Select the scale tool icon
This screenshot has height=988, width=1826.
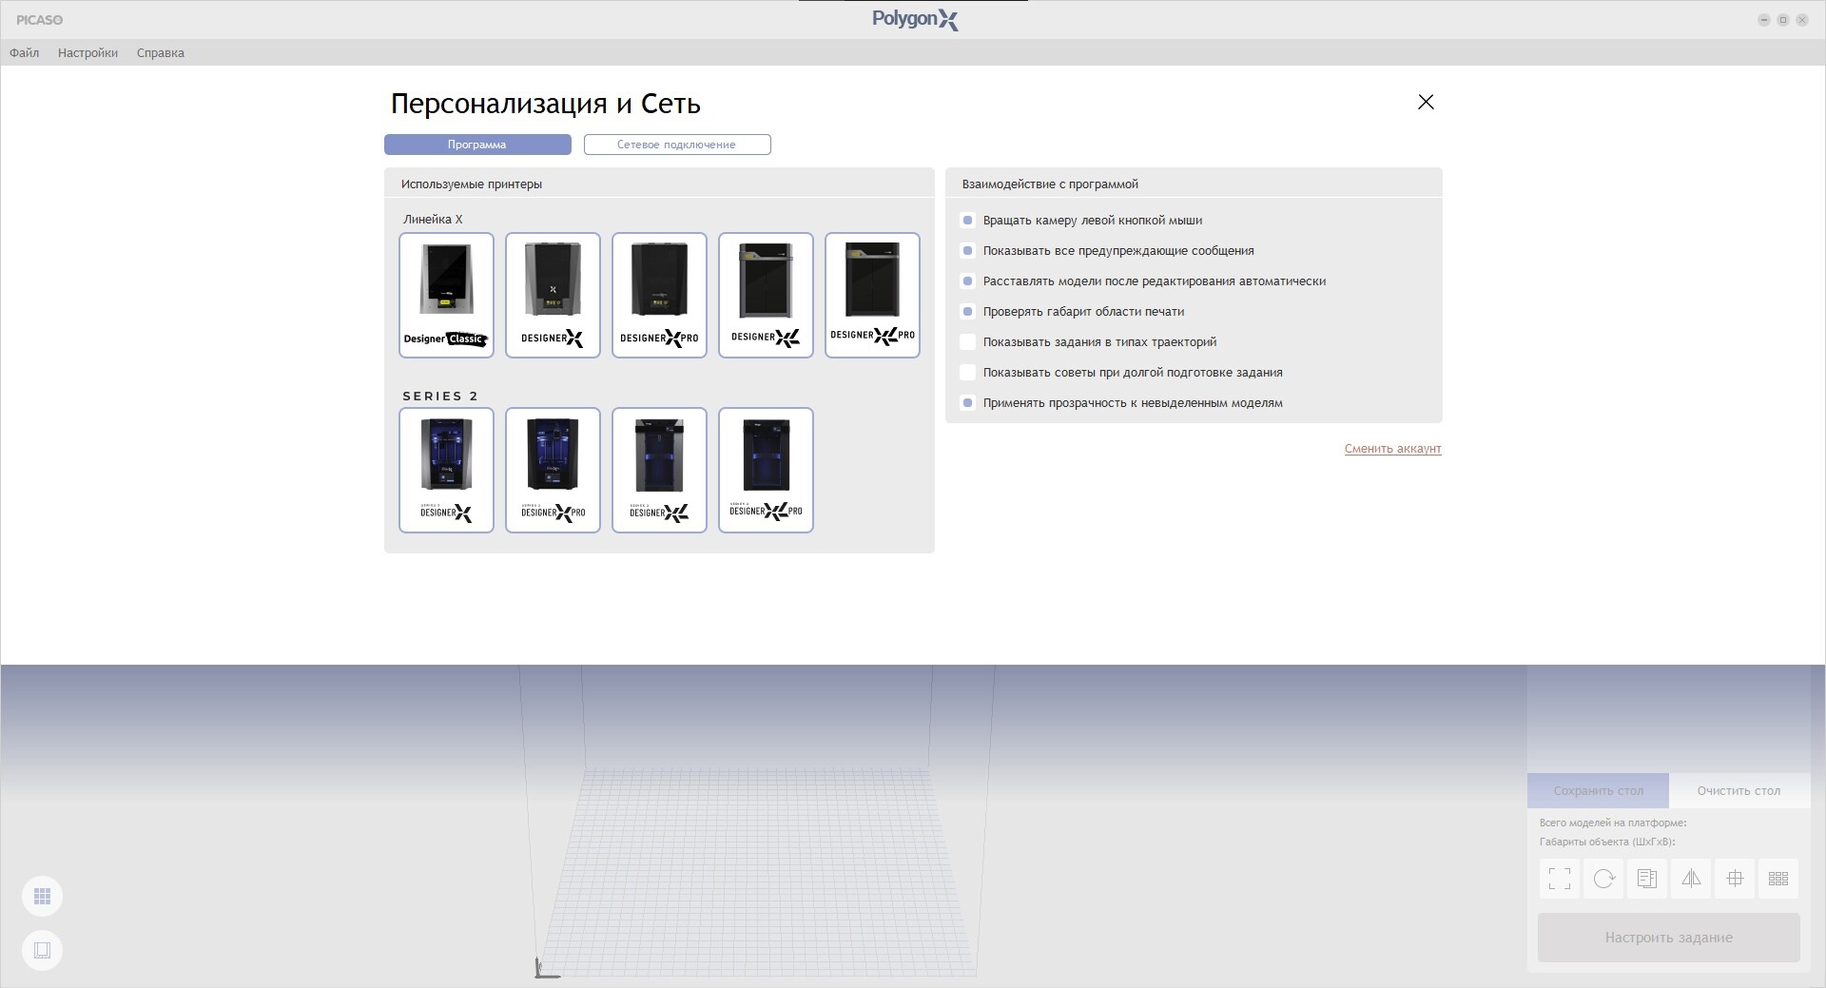pos(1560,879)
